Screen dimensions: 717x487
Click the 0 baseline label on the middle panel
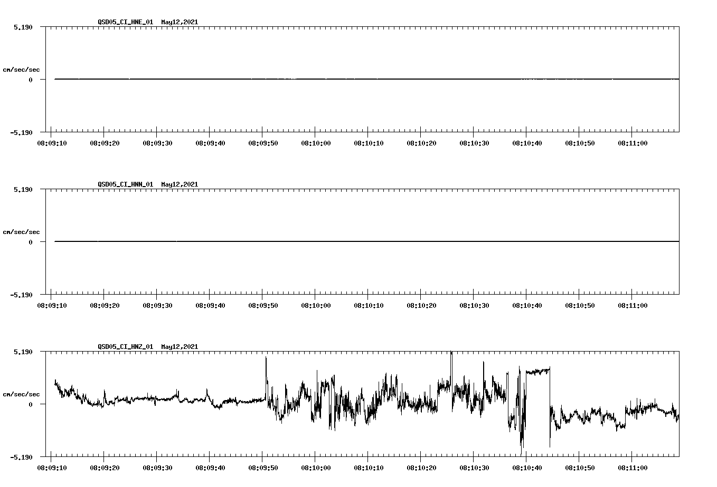pyautogui.click(x=30, y=242)
